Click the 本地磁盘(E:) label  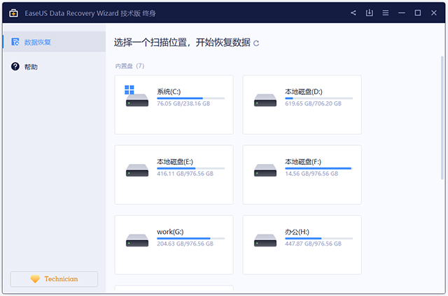[x=175, y=162]
